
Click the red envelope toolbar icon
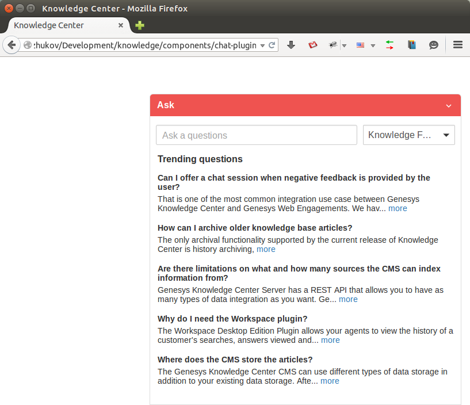pos(313,45)
